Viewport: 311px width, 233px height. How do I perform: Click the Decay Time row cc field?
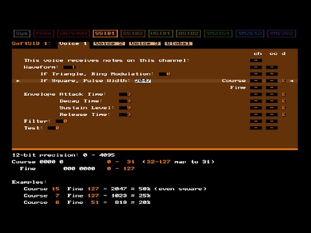pos(271,101)
